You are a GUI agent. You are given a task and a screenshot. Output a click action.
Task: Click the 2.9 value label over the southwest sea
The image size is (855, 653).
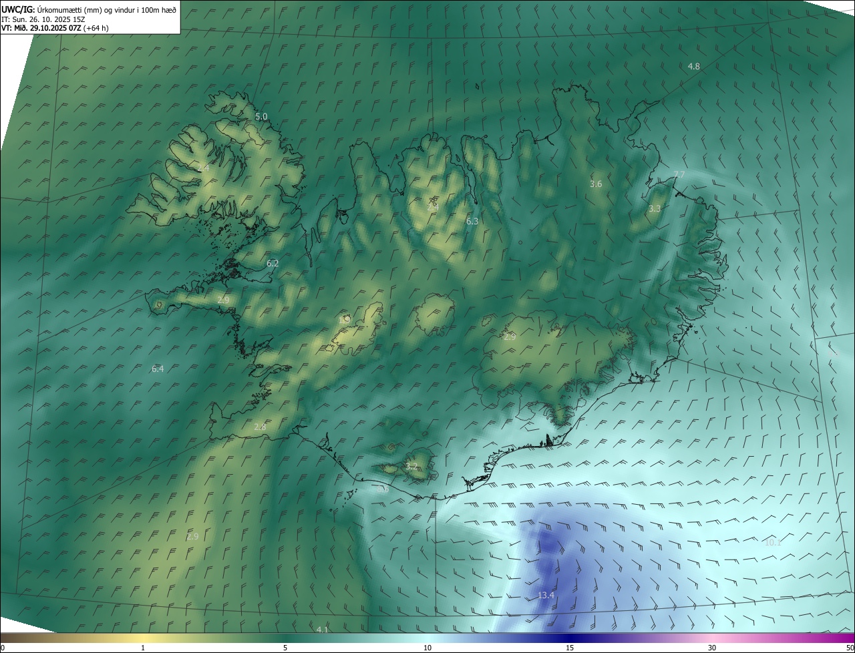point(193,536)
